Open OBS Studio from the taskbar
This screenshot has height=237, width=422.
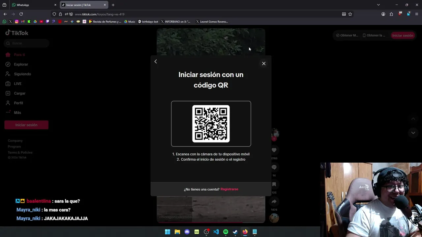point(206,232)
